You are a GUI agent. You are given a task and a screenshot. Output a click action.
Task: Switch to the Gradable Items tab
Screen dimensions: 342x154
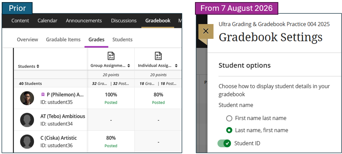tap(63, 40)
